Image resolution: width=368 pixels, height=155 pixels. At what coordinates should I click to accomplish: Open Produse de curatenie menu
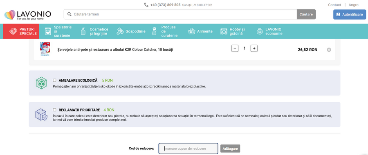[x=165, y=31]
